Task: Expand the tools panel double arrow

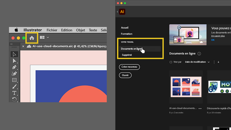Action: pyautogui.click(x=11, y=44)
